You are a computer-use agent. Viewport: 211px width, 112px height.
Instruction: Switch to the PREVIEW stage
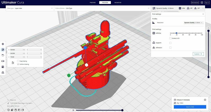tap(105, 3)
